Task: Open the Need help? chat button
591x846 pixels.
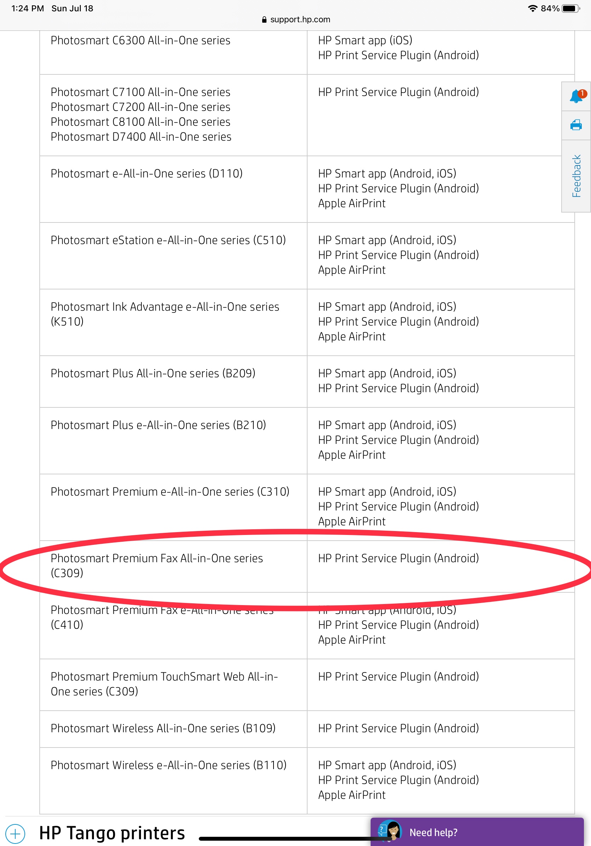Action: point(477,831)
